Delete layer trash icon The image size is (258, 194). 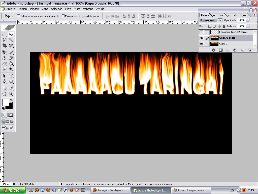250,50
